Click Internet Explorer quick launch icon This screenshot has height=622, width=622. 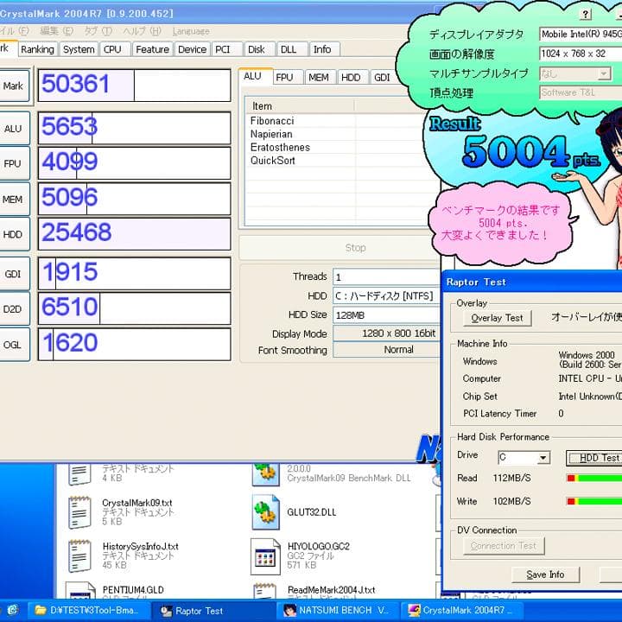pos(13,610)
